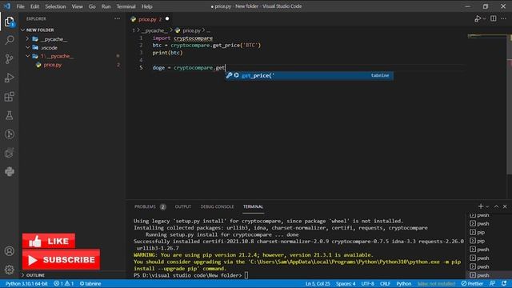Collapse the .vscode folder
This screenshot has height=288, width=512.
pos(49,48)
